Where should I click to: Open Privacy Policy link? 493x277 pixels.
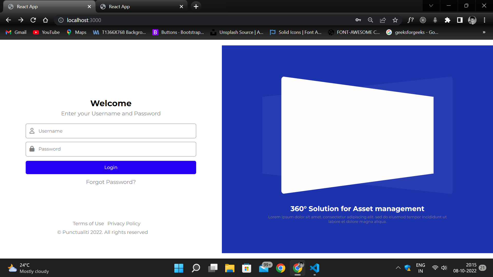[x=124, y=224]
